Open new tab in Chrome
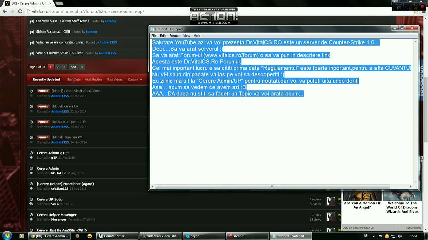The height and width of the screenshot is (240, 428). pyautogui.click(x=59, y=3)
